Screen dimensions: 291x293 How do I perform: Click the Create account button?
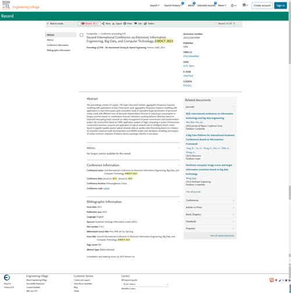pos(262,5)
